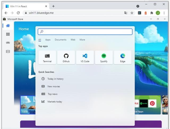Bookmark this page with star icon
The width and height of the screenshot is (170, 129).
pyautogui.click(x=132, y=13)
